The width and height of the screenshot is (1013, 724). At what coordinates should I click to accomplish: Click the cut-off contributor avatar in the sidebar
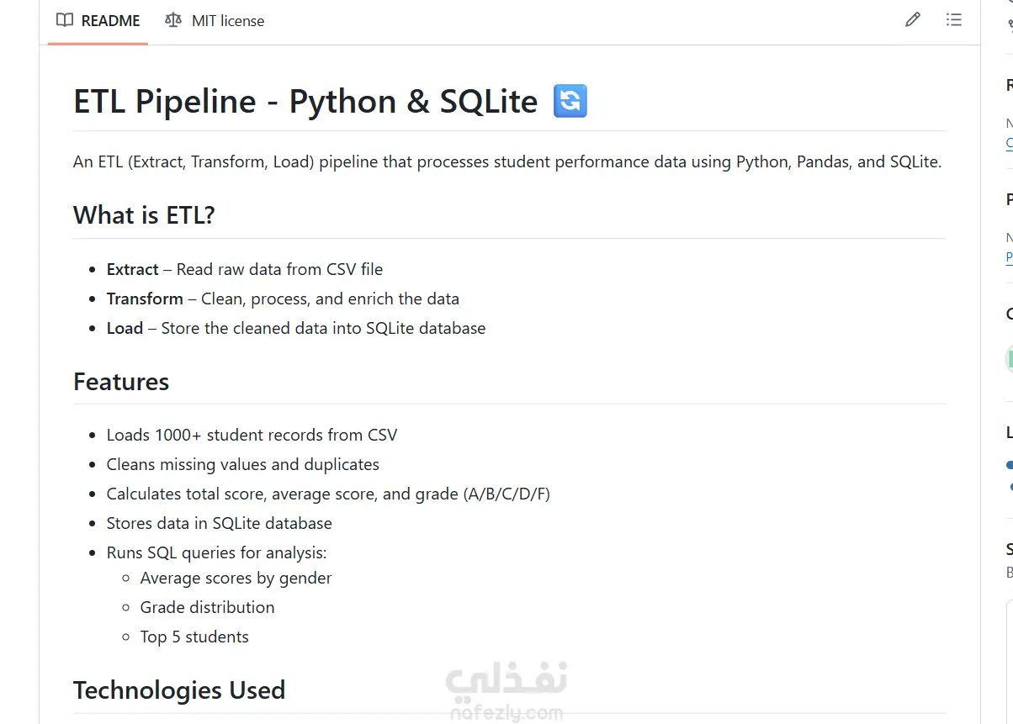[1010, 359]
